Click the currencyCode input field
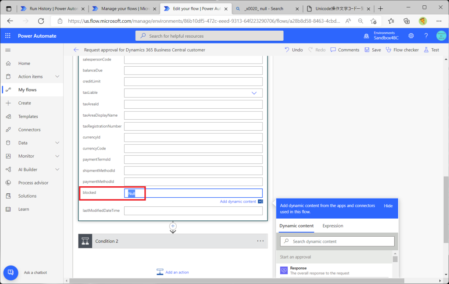Screen dimensions: 449x284 193,149
